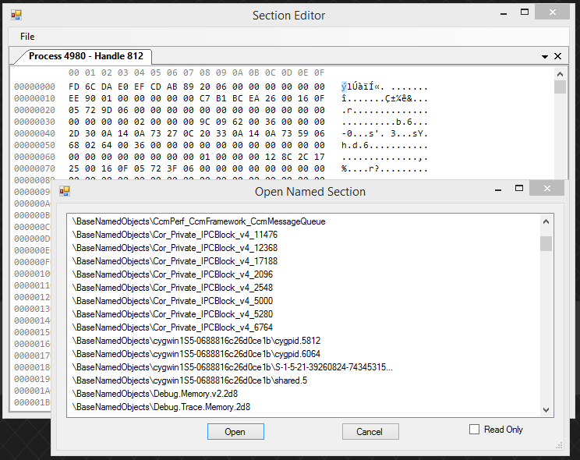Screen dimensions: 580x460
Task: Expand the document tab list dropdown arrow
Action: click(x=545, y=57)
